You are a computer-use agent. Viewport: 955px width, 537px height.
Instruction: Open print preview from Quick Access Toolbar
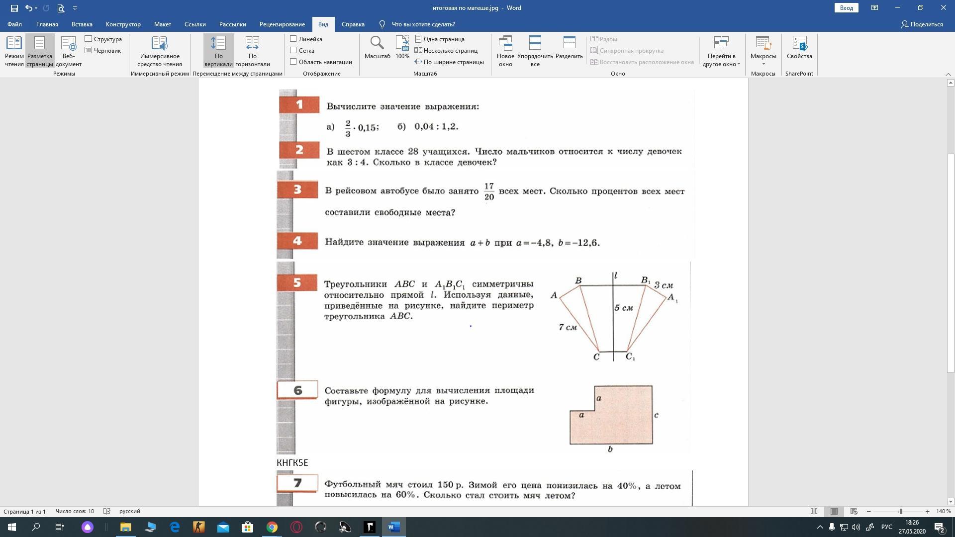pos(61,8)
